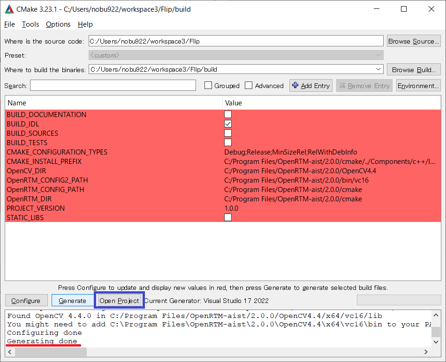The height and width of the screenshot is (362, 446).
Task: Select the OpenRTM_CONFIG2_PATH entry name
Action: (47, 180)
